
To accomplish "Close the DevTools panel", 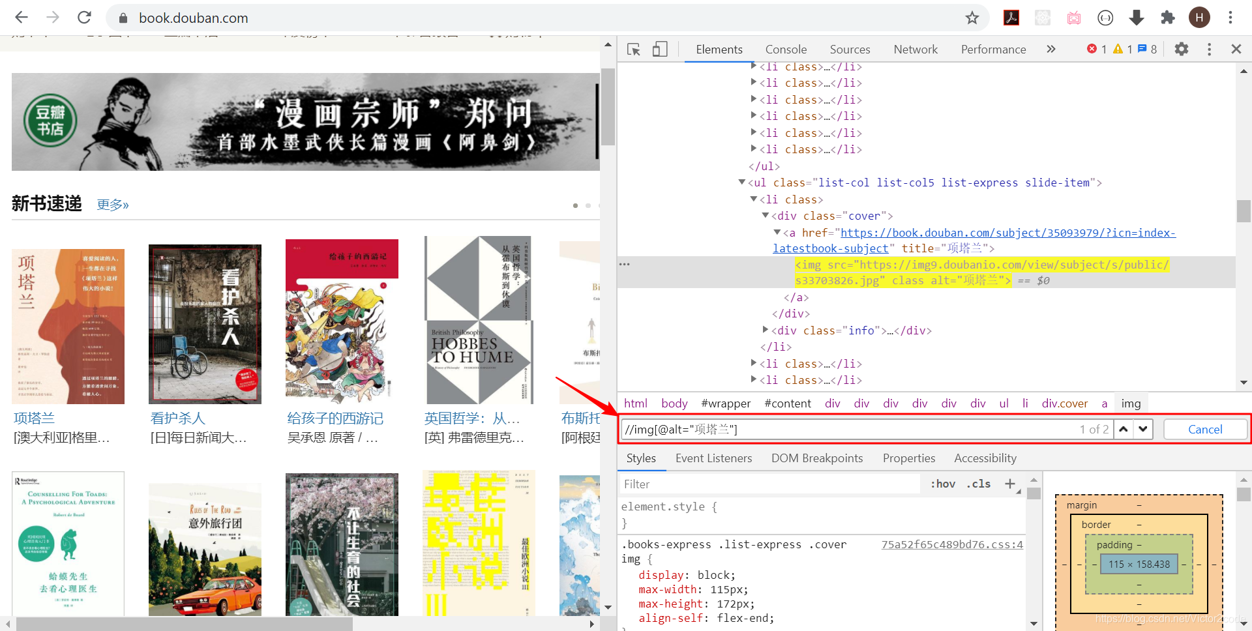I will (x=1236, y=50).
